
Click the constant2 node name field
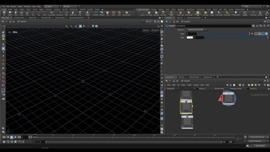tap(213, 26)
